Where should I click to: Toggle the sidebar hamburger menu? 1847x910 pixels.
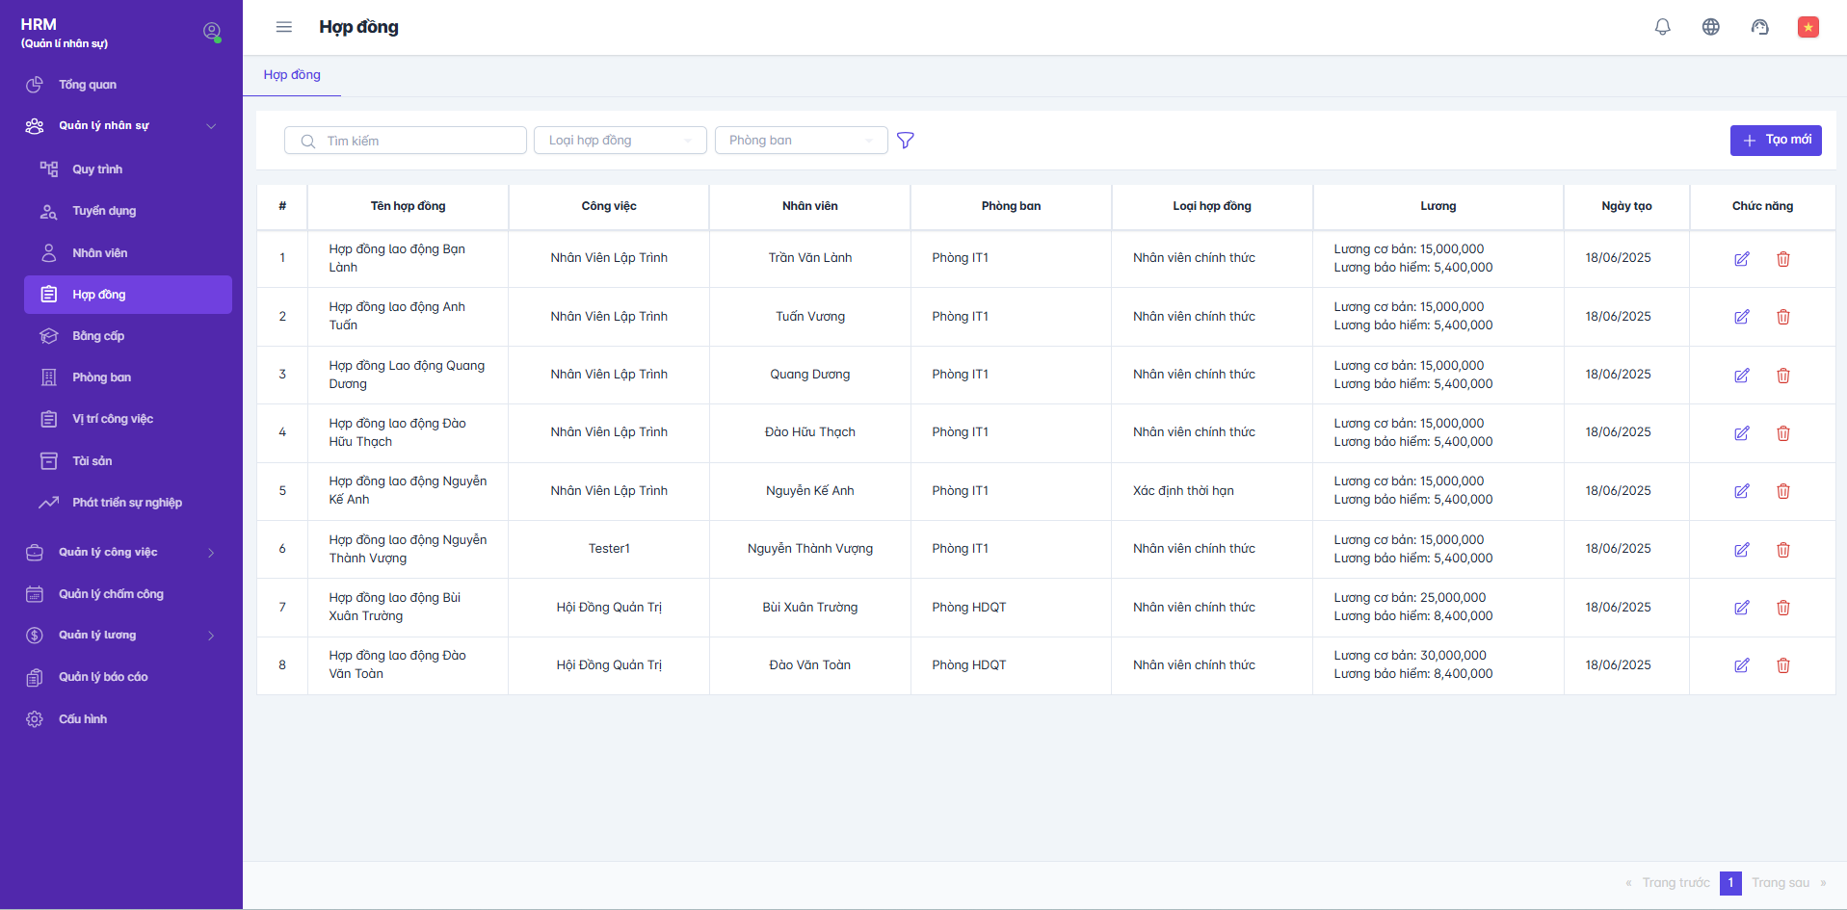coord(283,27)
